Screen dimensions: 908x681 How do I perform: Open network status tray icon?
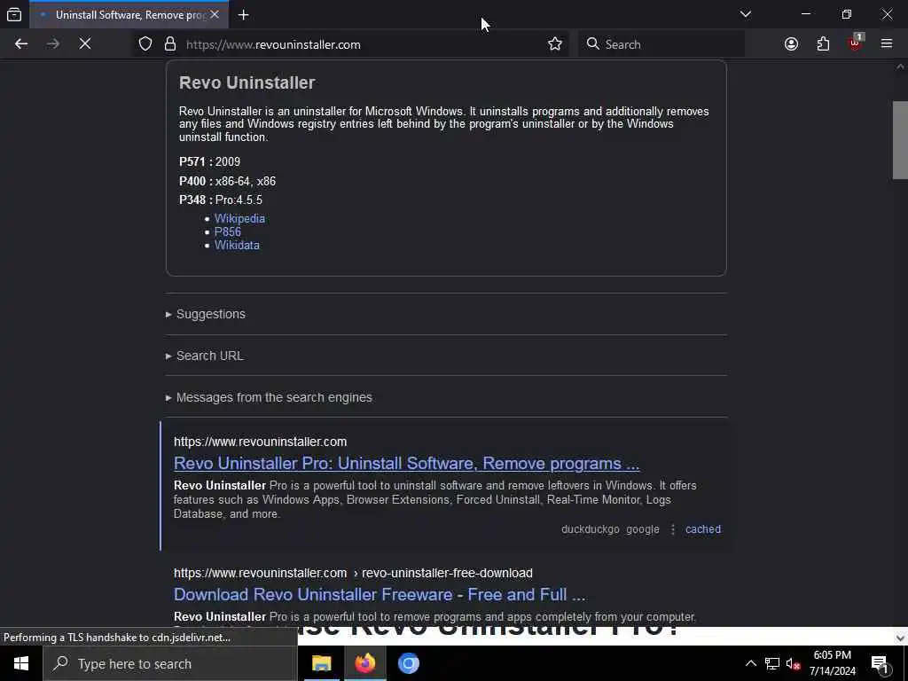772,663
